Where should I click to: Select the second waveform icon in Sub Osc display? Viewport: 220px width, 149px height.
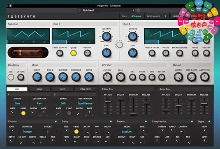(x=23, y=42)
